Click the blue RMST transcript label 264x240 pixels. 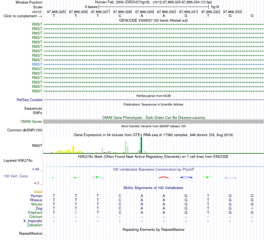click(37, 64)
